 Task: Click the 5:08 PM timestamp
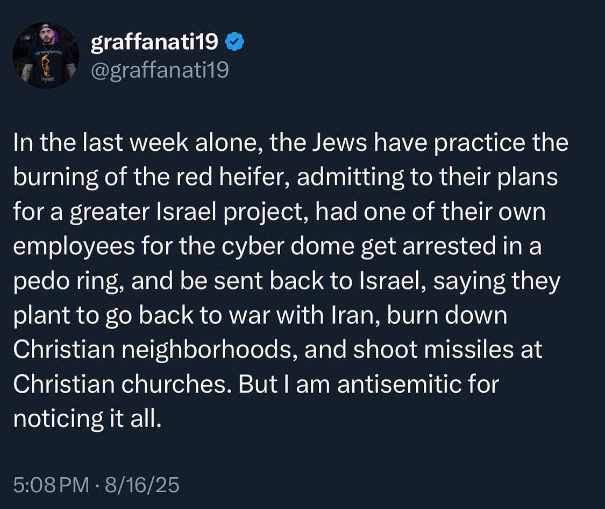pos(51,485)
